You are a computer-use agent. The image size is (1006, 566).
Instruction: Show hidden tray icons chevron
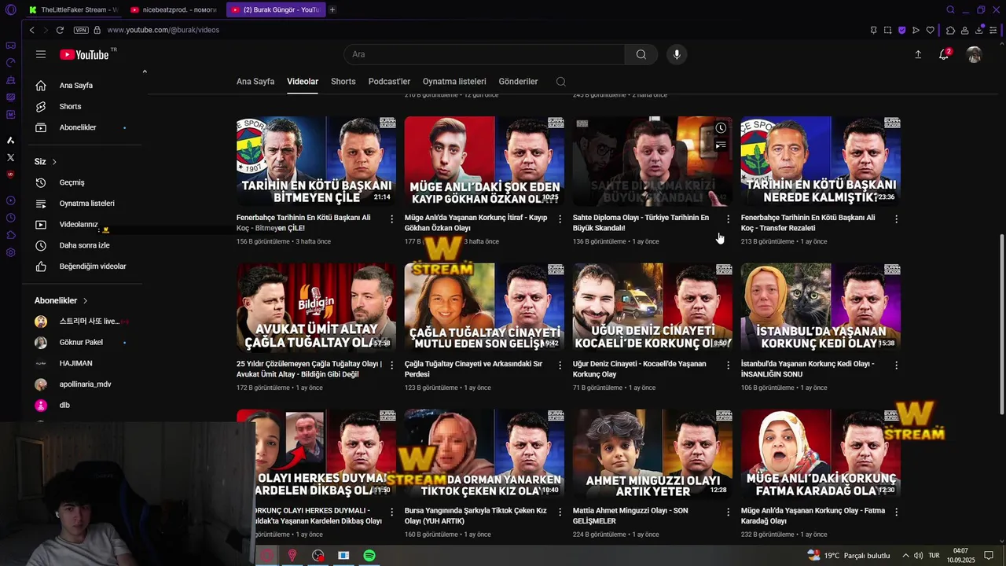tap(905, 556)
